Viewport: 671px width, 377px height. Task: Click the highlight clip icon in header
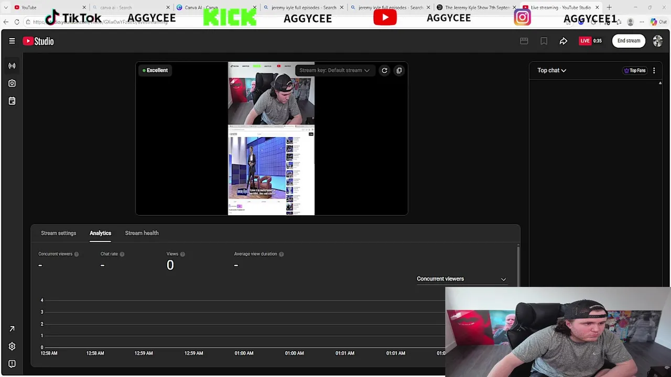[x=524, y=41]
